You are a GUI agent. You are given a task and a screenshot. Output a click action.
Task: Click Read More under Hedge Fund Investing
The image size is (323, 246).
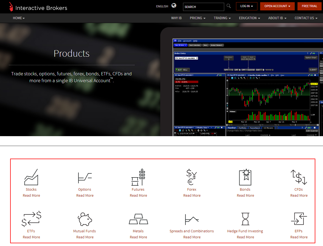[246, 237]
